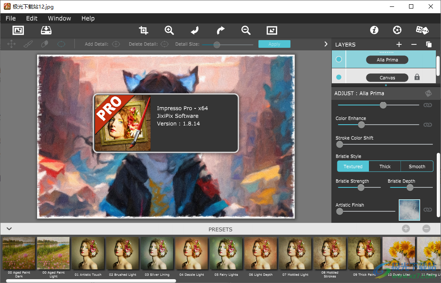Select the 05 Fairy Lights preset

point(226,254)
